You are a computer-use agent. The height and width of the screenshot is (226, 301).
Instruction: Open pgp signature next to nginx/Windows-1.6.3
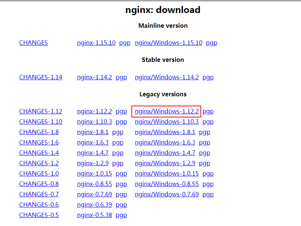pos(205,143)
